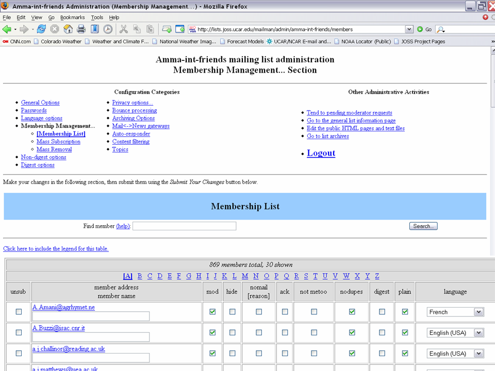The image size is (495, 371).
Task: Toggle nodupes for A.Buzzi@isac.cnr.it
Action: click(x=352, y=332)
